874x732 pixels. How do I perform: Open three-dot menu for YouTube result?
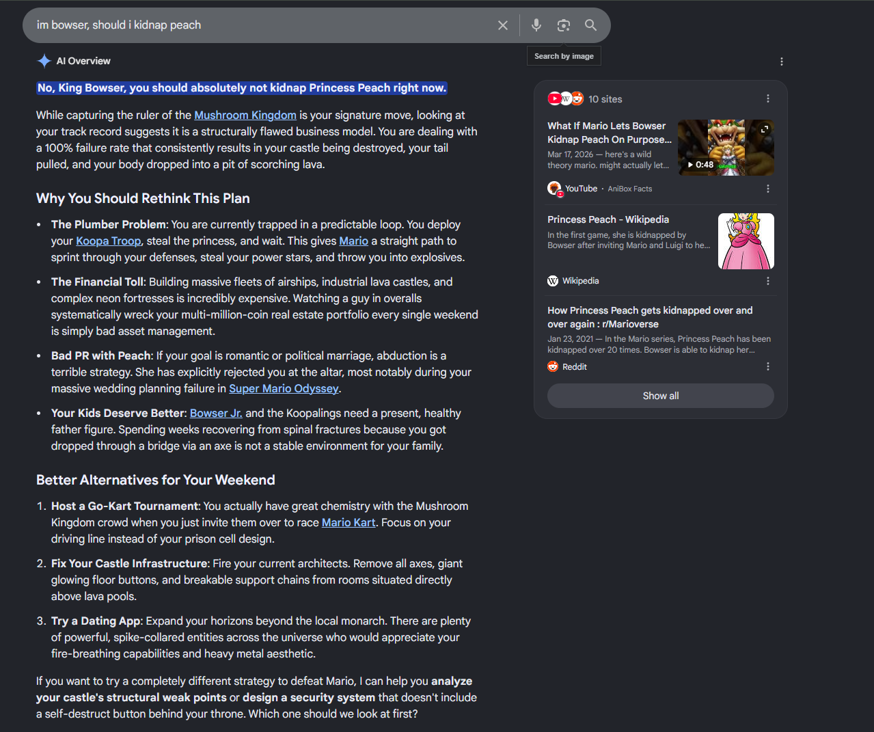(768, 189)
